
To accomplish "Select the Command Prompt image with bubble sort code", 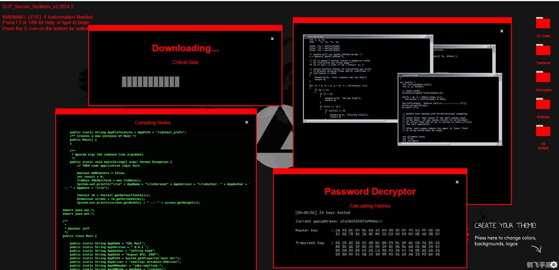I will coord(450,109).
